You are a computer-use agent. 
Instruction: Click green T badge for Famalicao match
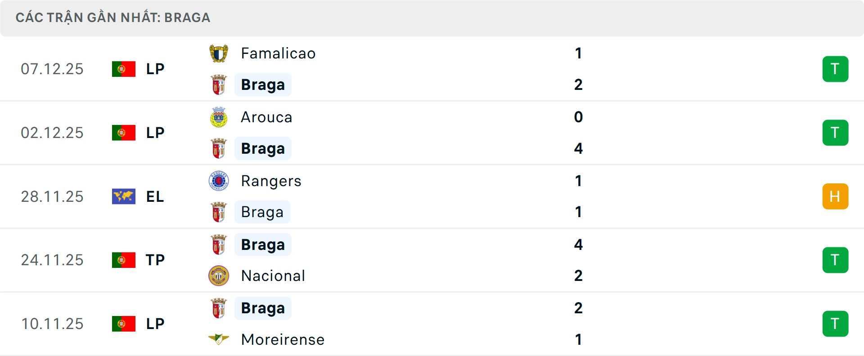[x=835, y=69]
